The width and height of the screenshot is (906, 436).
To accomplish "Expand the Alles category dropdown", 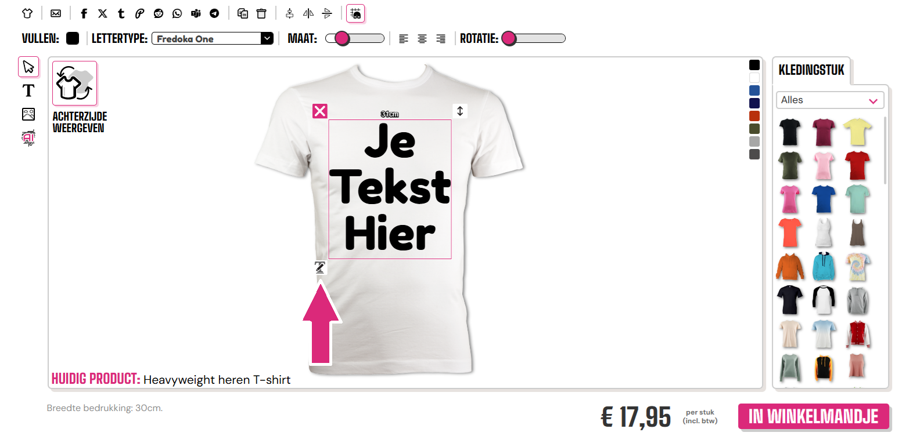I will pyautogui.click(x=830, y=100).
